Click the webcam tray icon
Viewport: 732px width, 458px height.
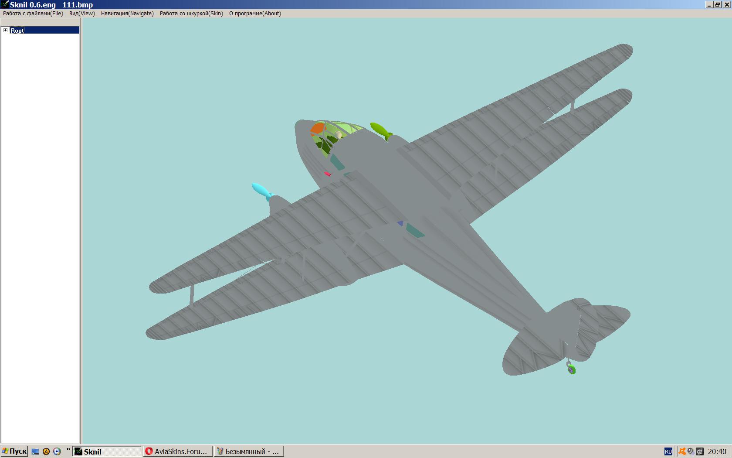click(691, 451)
